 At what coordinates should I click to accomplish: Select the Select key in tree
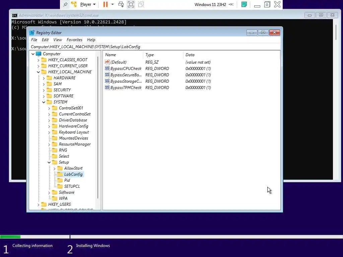tap(64, 156)
